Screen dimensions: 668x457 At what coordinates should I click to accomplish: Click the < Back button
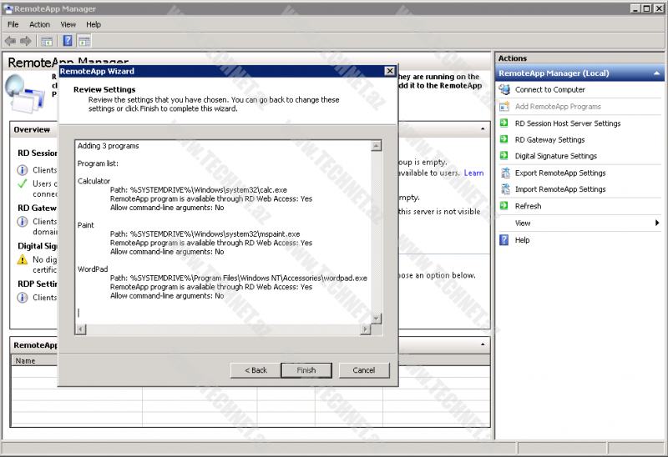click(x=256, y=370)
